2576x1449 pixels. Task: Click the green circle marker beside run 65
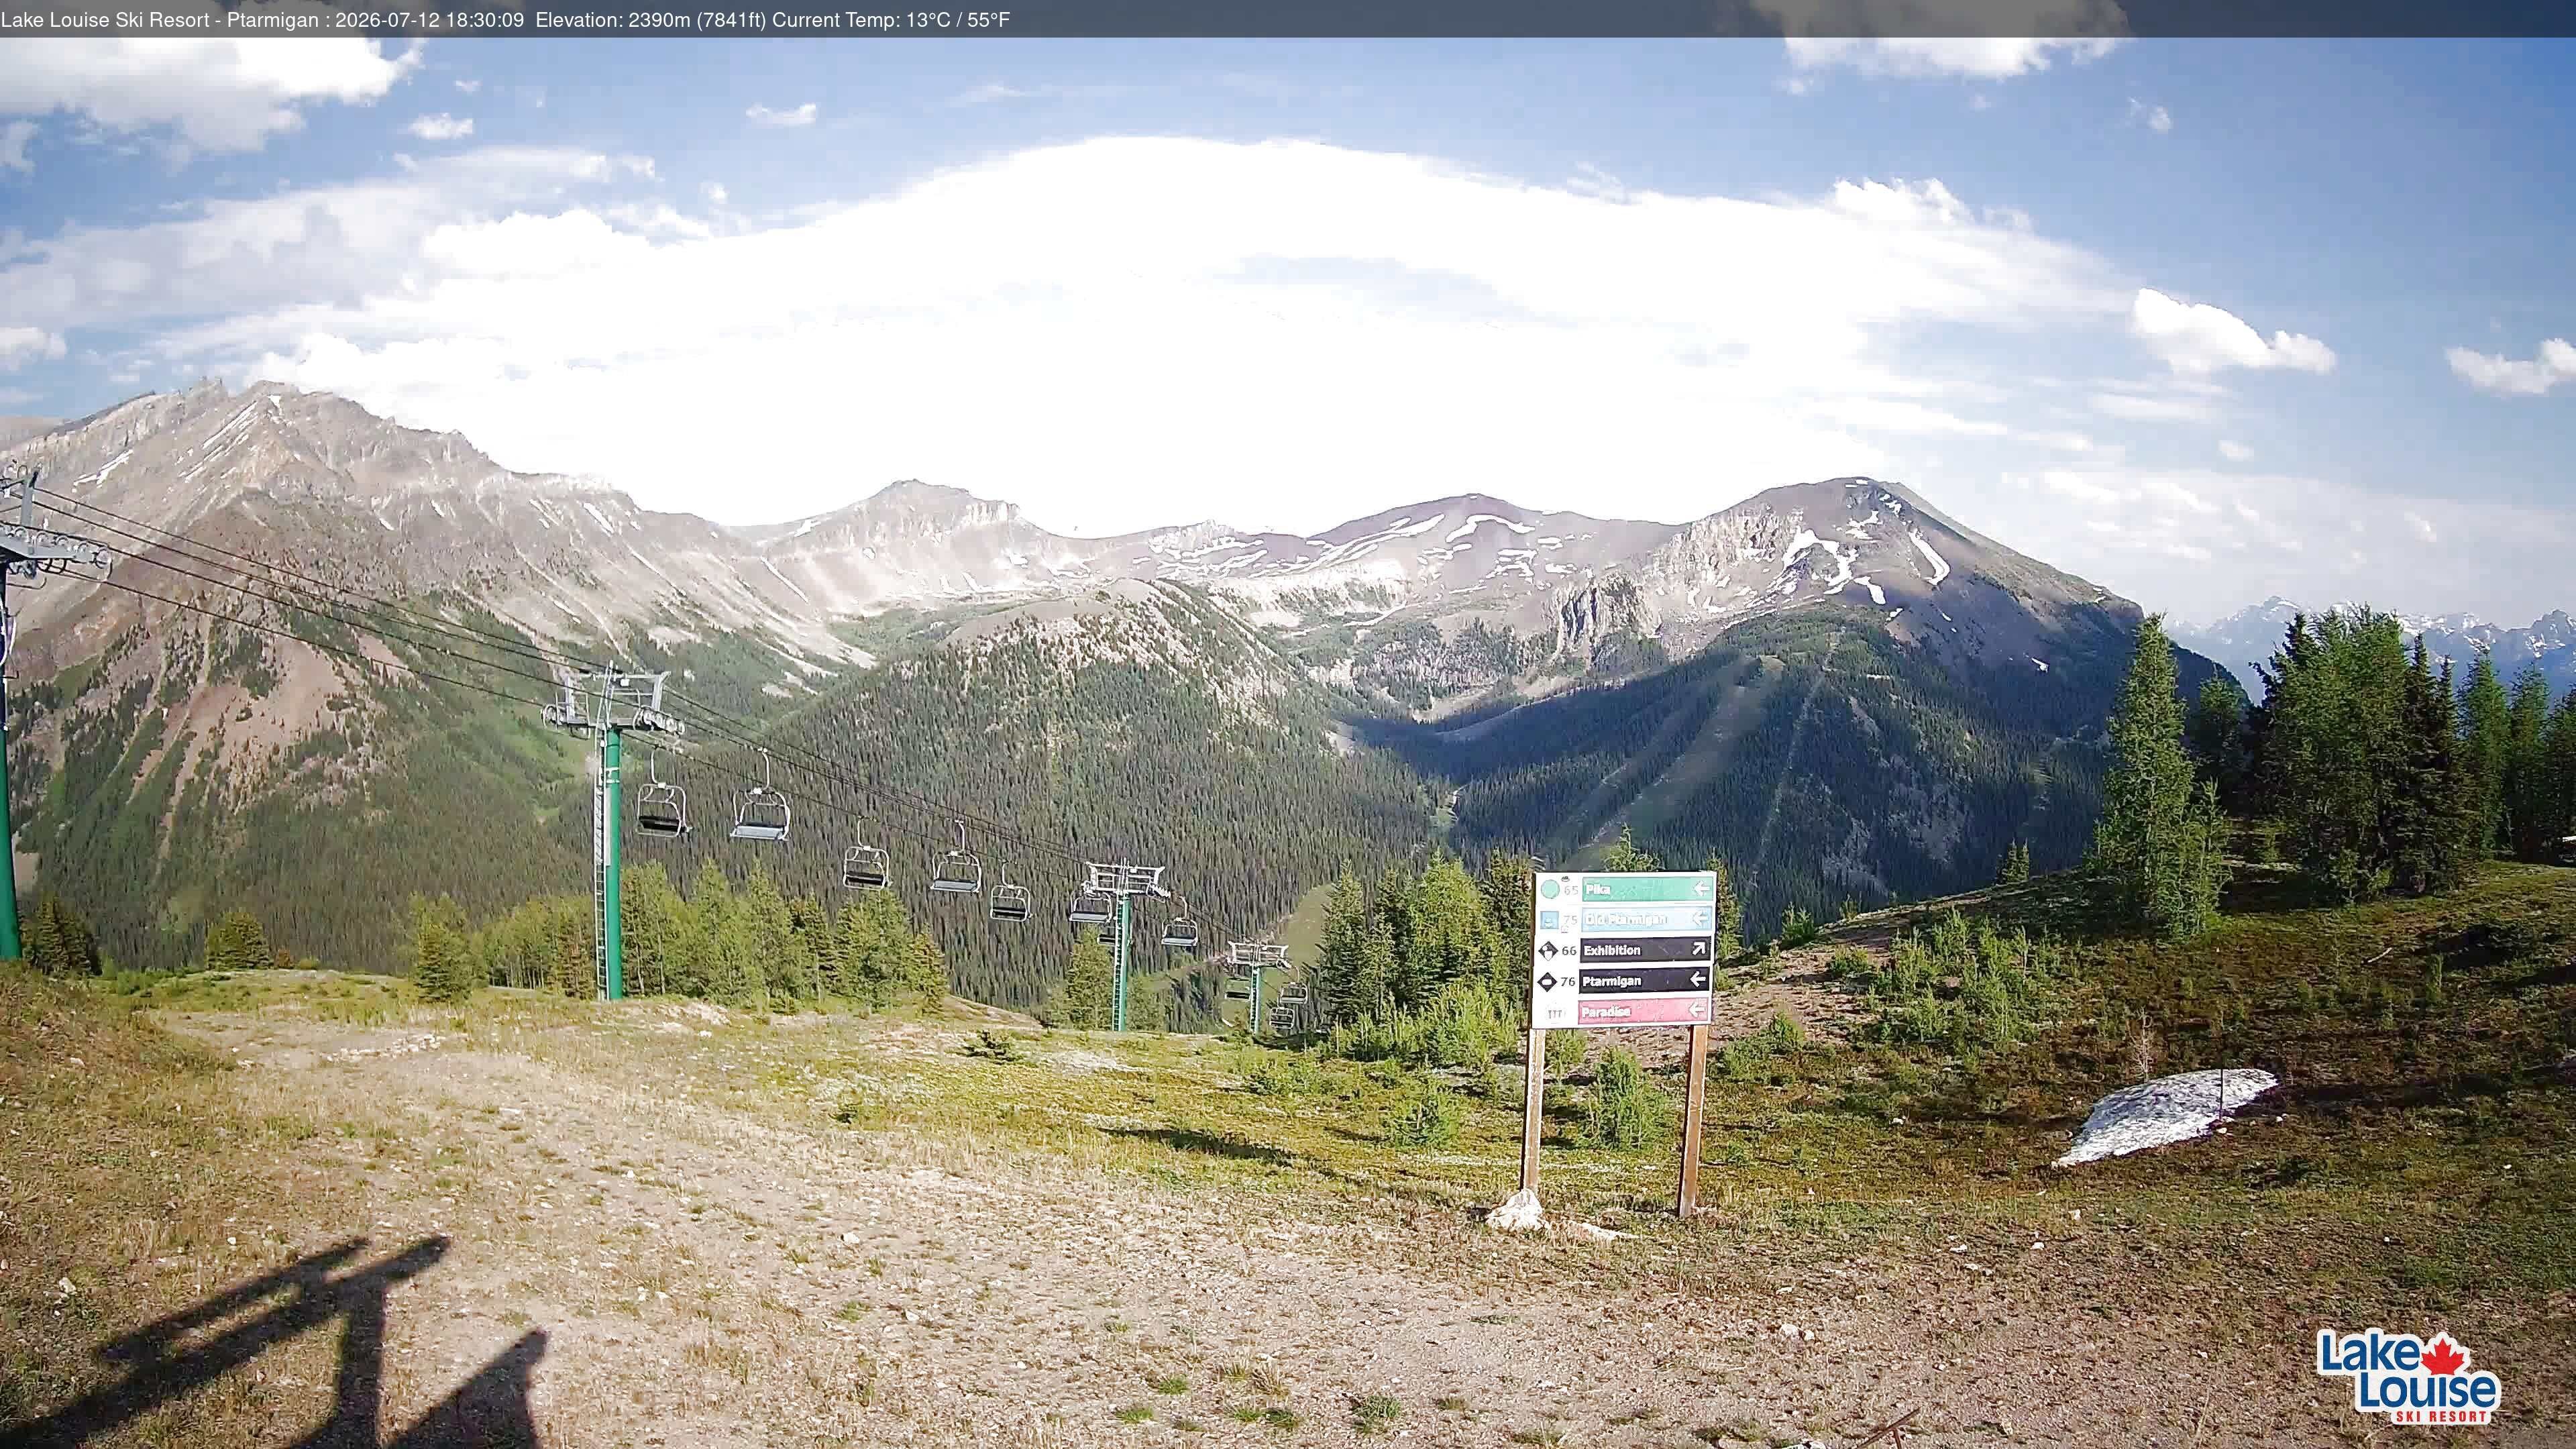pyautogui.click(x=1550, y=890)
